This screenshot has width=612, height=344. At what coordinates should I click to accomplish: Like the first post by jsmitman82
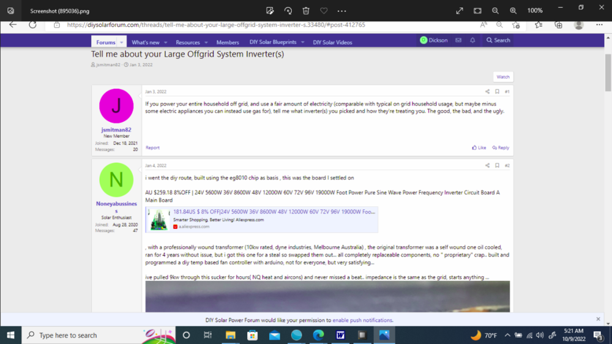point(479,148)
